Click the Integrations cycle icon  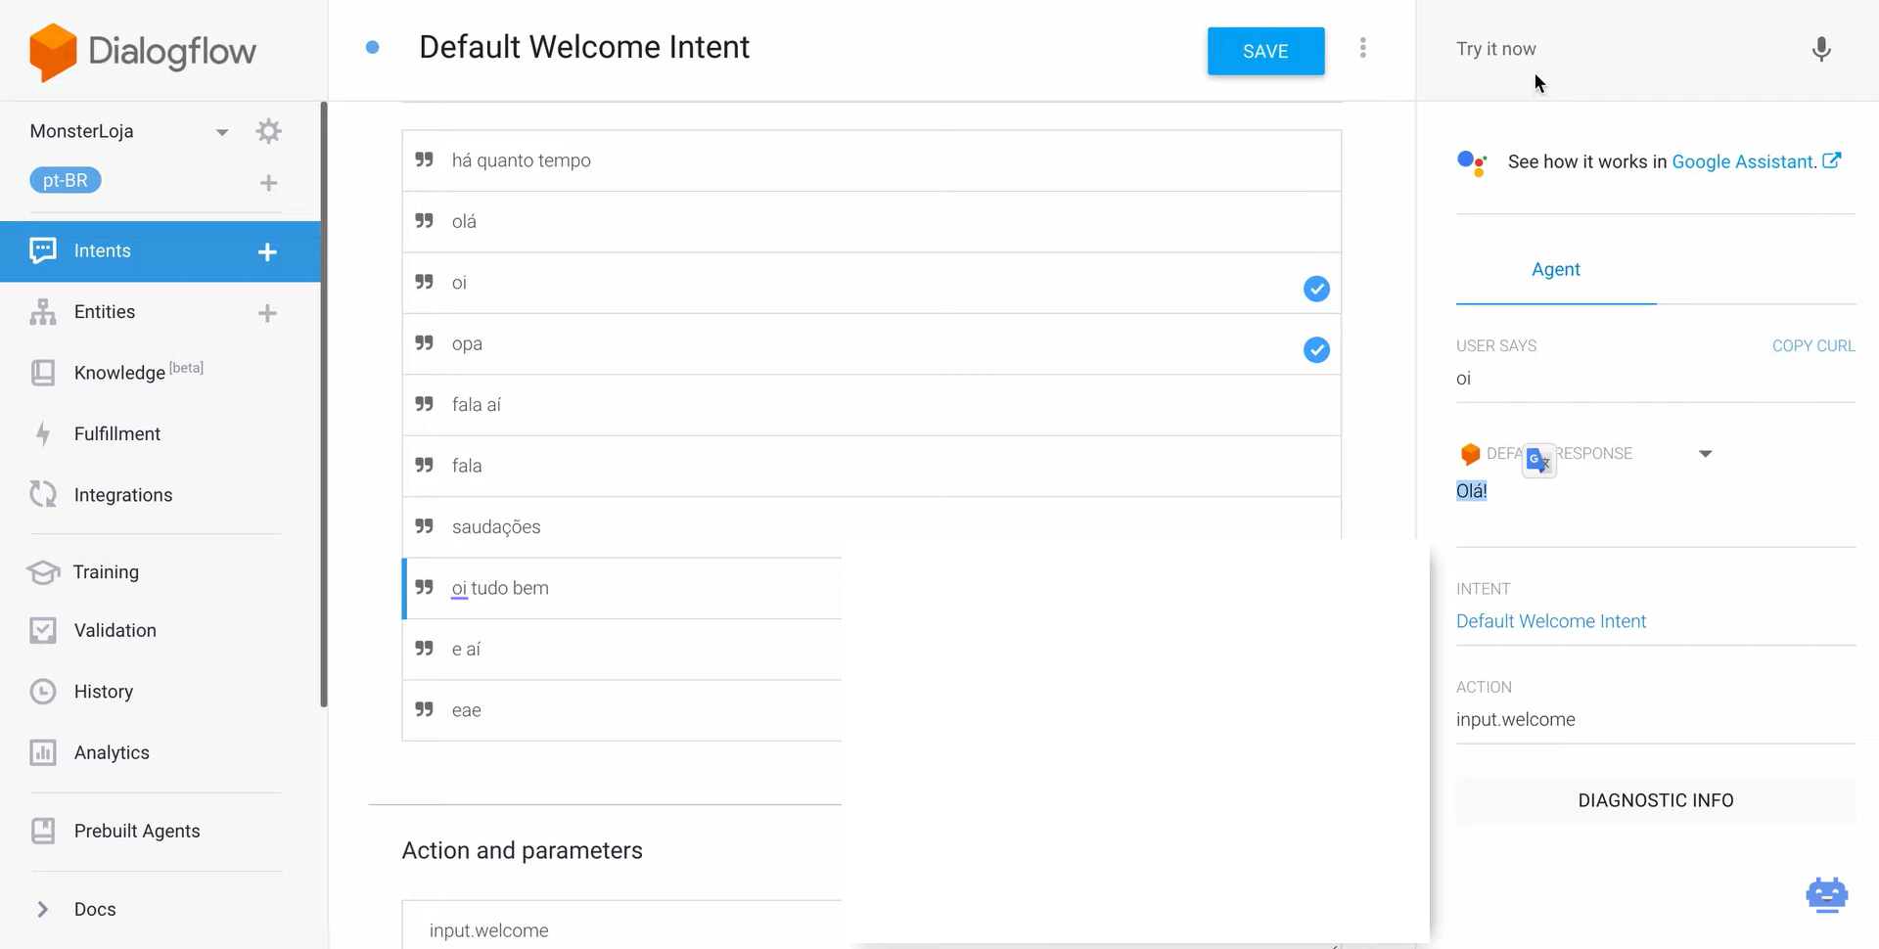pos(43,494)
